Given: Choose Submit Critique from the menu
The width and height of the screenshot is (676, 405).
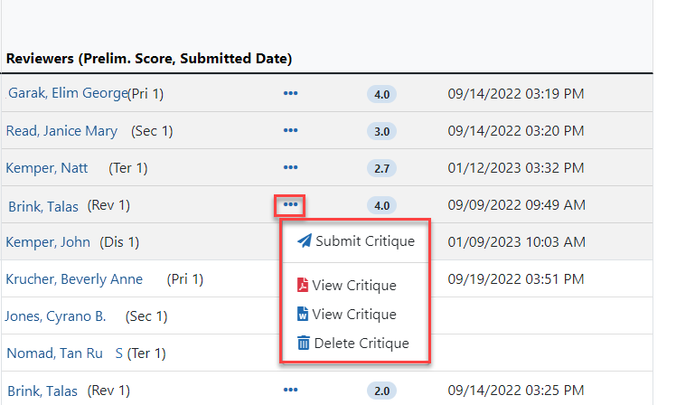Looking at the screenshot, I should (356, 241).
